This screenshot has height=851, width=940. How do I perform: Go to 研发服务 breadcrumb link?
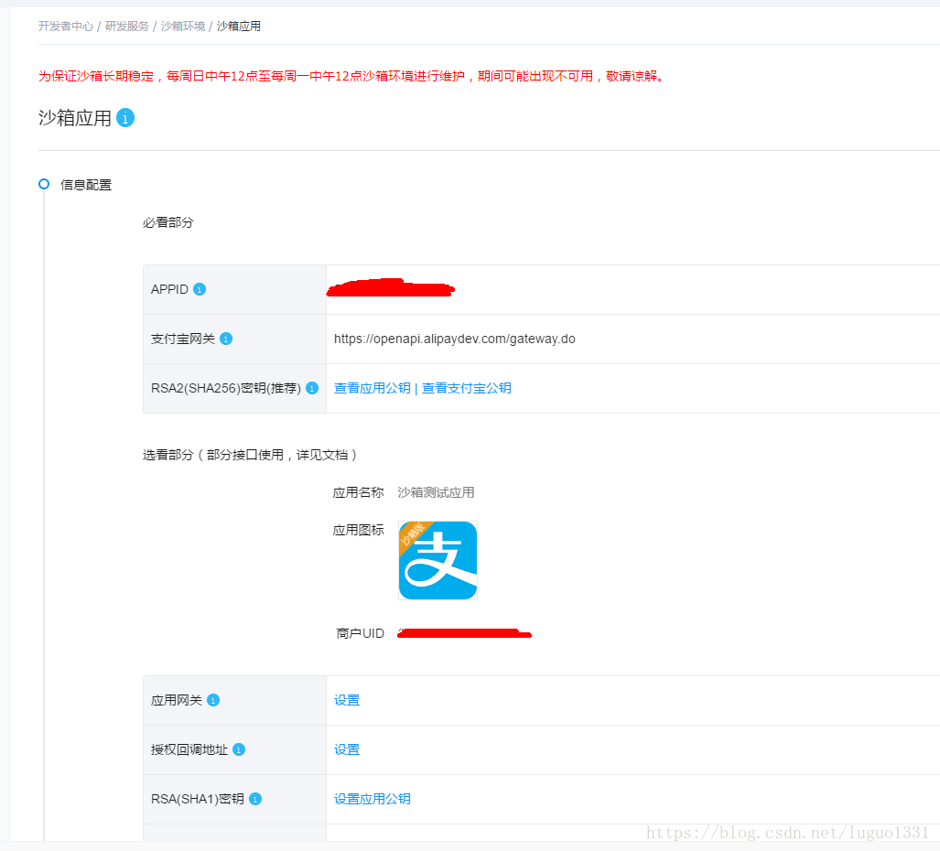[x=127, y=27]
